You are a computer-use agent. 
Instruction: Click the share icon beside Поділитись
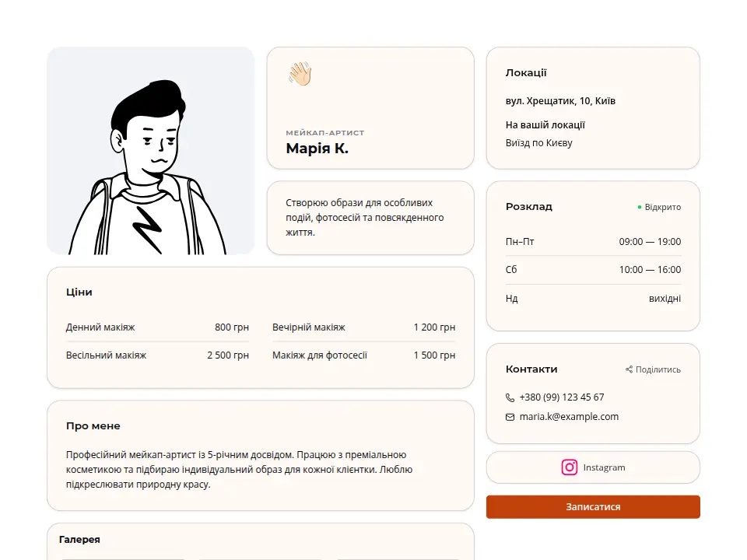pyautogui.click(x=629, y=369)
